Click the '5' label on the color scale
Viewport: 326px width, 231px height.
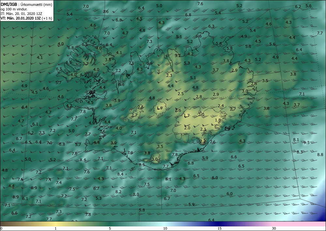(110, 229)
